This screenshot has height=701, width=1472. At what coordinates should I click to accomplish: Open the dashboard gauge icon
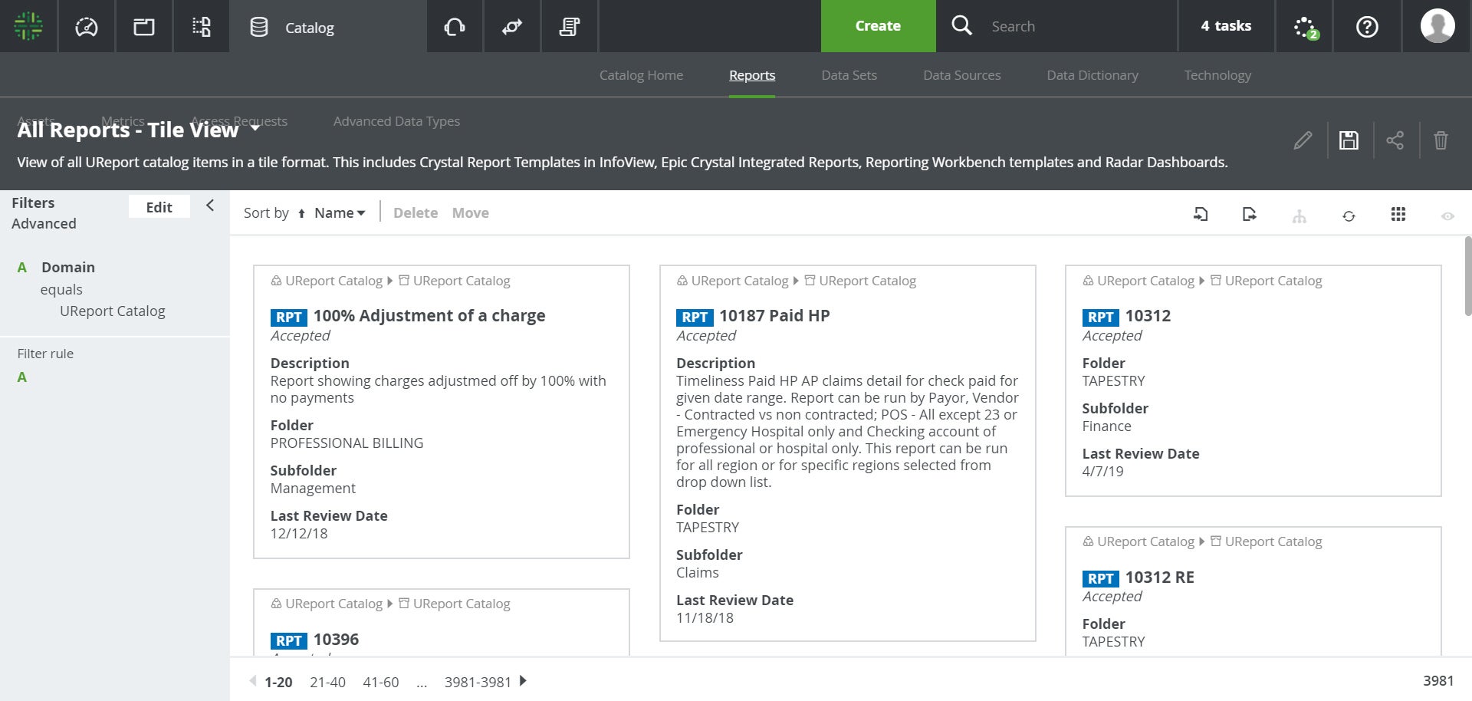pos(87,27)
